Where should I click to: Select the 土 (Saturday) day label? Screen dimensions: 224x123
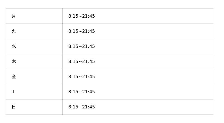click(14, 92)
